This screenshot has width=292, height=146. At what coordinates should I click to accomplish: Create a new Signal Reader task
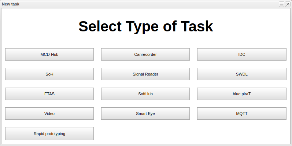tap(145, 74)
